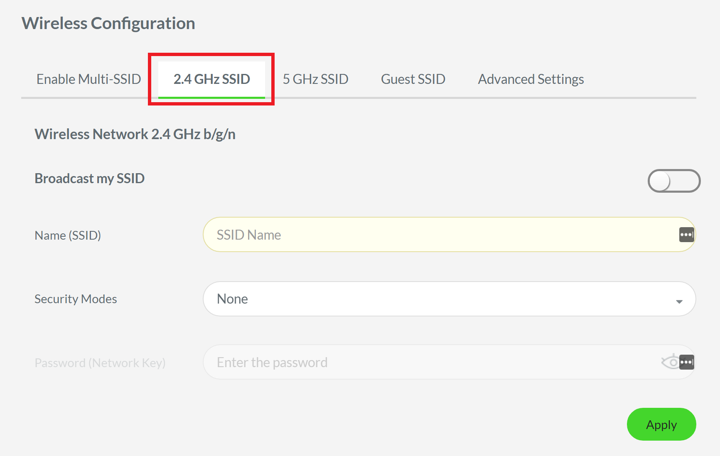The image size is (720, 456).
Task: Switch to the 5 GHz SSID tab
Action: 315,79
